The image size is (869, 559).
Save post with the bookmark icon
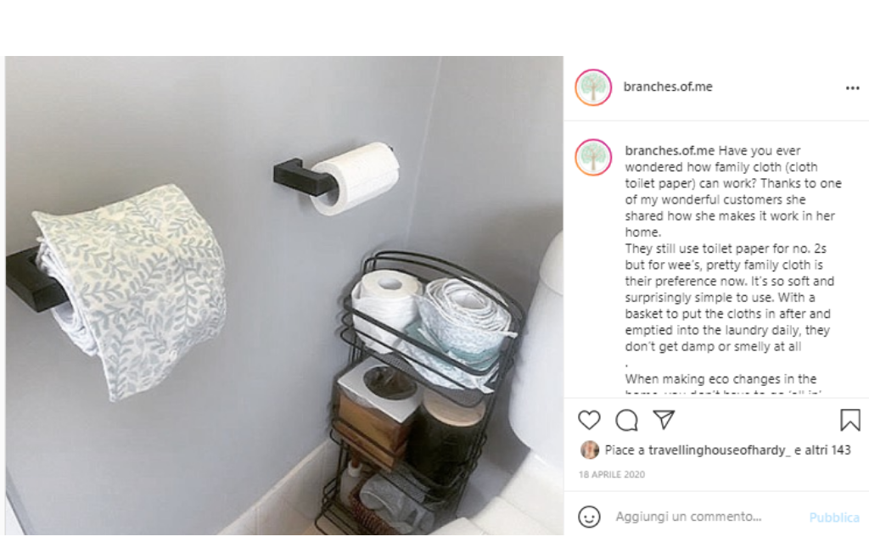coord(850,420)
